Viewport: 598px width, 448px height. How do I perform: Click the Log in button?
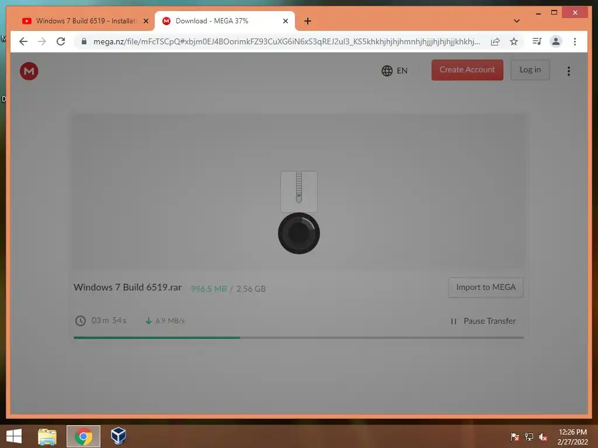click(530, 70)
